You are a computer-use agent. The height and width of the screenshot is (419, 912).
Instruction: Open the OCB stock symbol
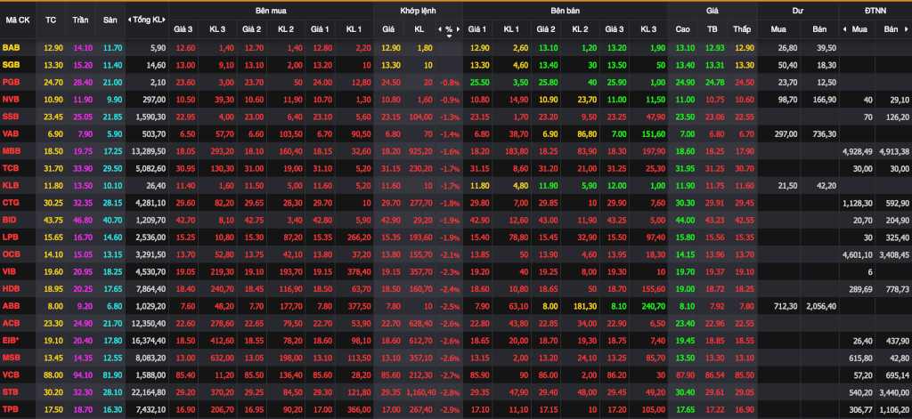[x=11, y=254]
